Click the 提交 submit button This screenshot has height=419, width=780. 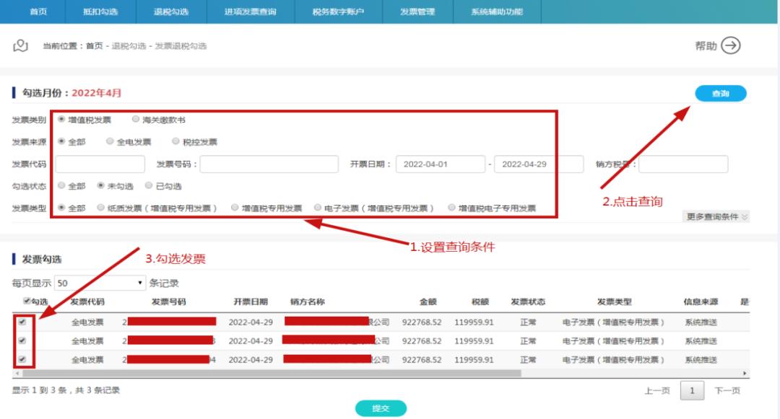click(x=381, y=407)
